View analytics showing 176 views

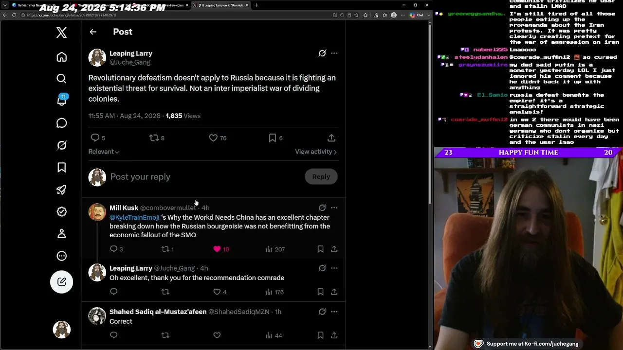point(275,292)
